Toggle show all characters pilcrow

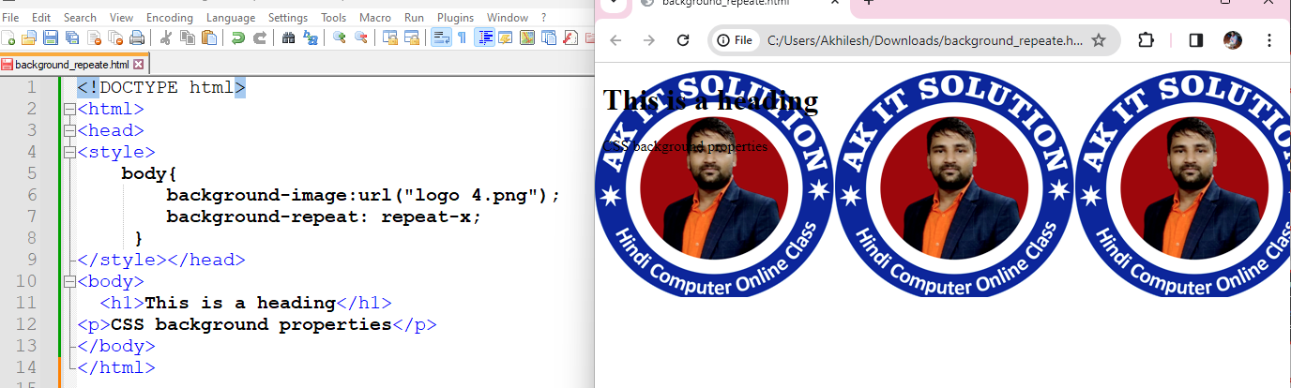coord(462,37)
